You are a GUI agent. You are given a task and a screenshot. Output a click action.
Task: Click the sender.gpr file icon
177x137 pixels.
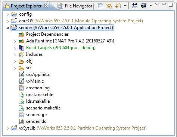(21, 115)
